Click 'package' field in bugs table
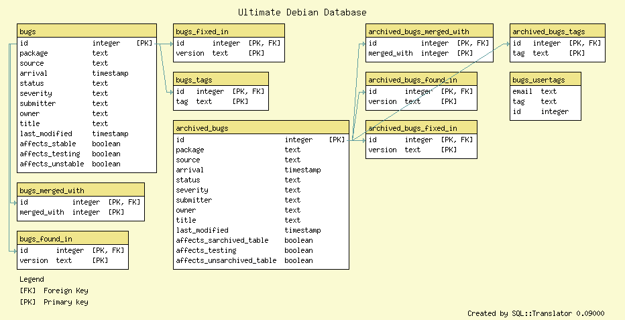This screenshot has width=625, height=320. (x=34, y=53)
